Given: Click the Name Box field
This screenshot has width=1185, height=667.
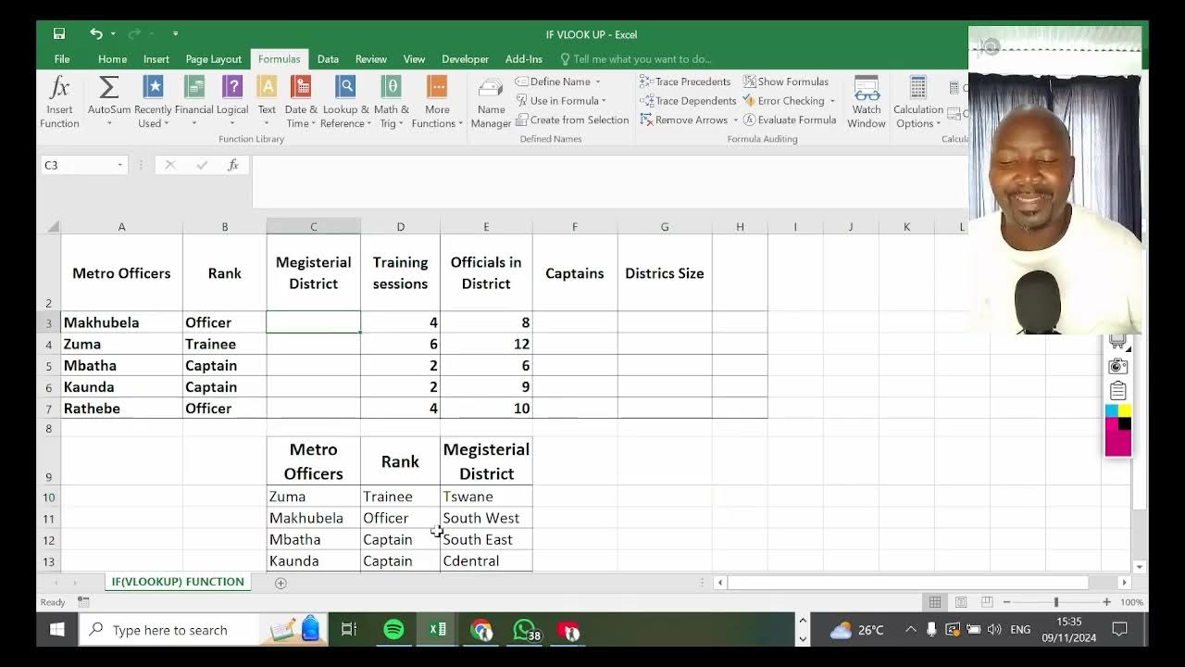Looking at the screenshot, I should click(x=77, y=165).
